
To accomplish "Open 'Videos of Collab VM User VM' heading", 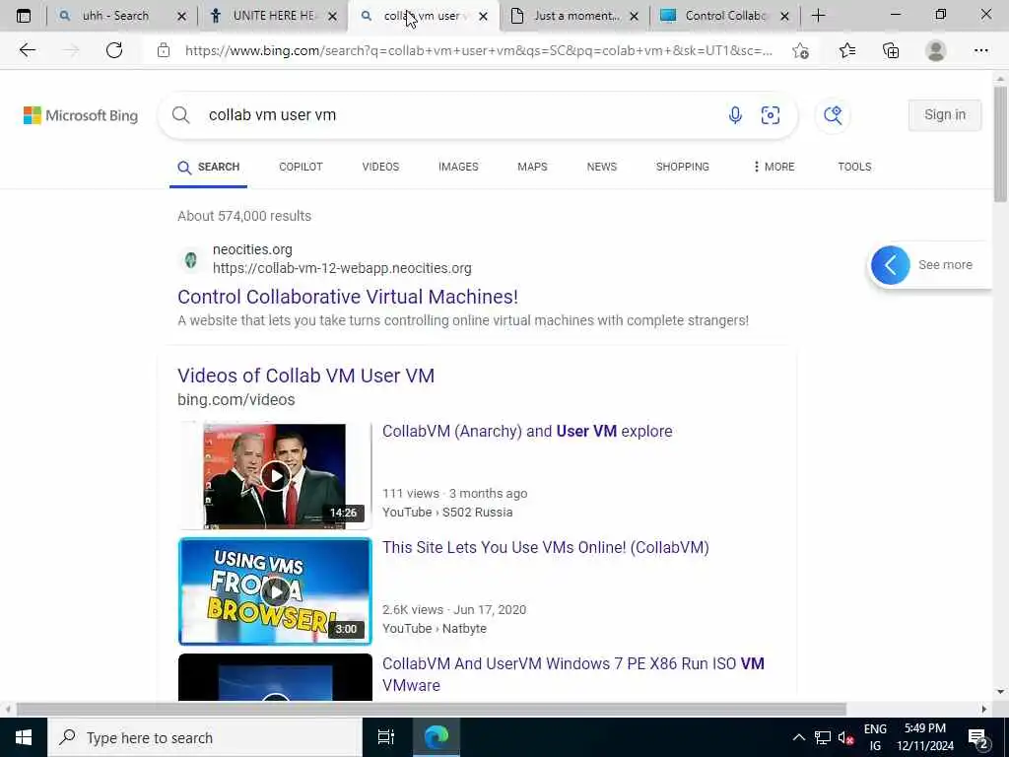I will (x=305, y=376).
